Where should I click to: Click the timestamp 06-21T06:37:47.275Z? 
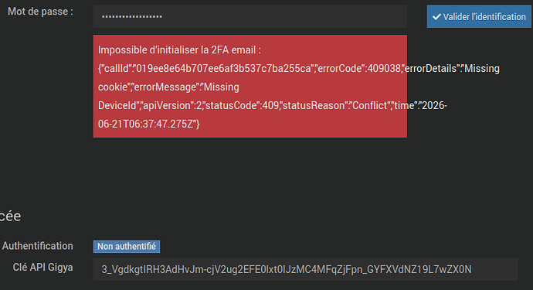tap(147, 124)
